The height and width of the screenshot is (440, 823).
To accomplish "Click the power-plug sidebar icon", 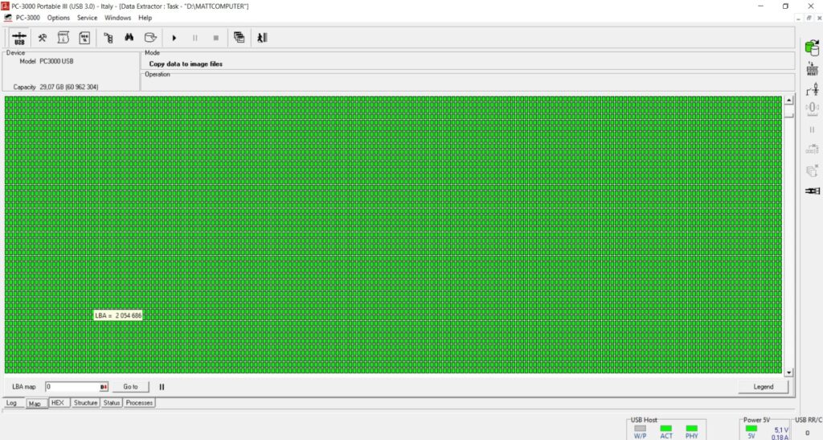I will (x=813, y=88).
